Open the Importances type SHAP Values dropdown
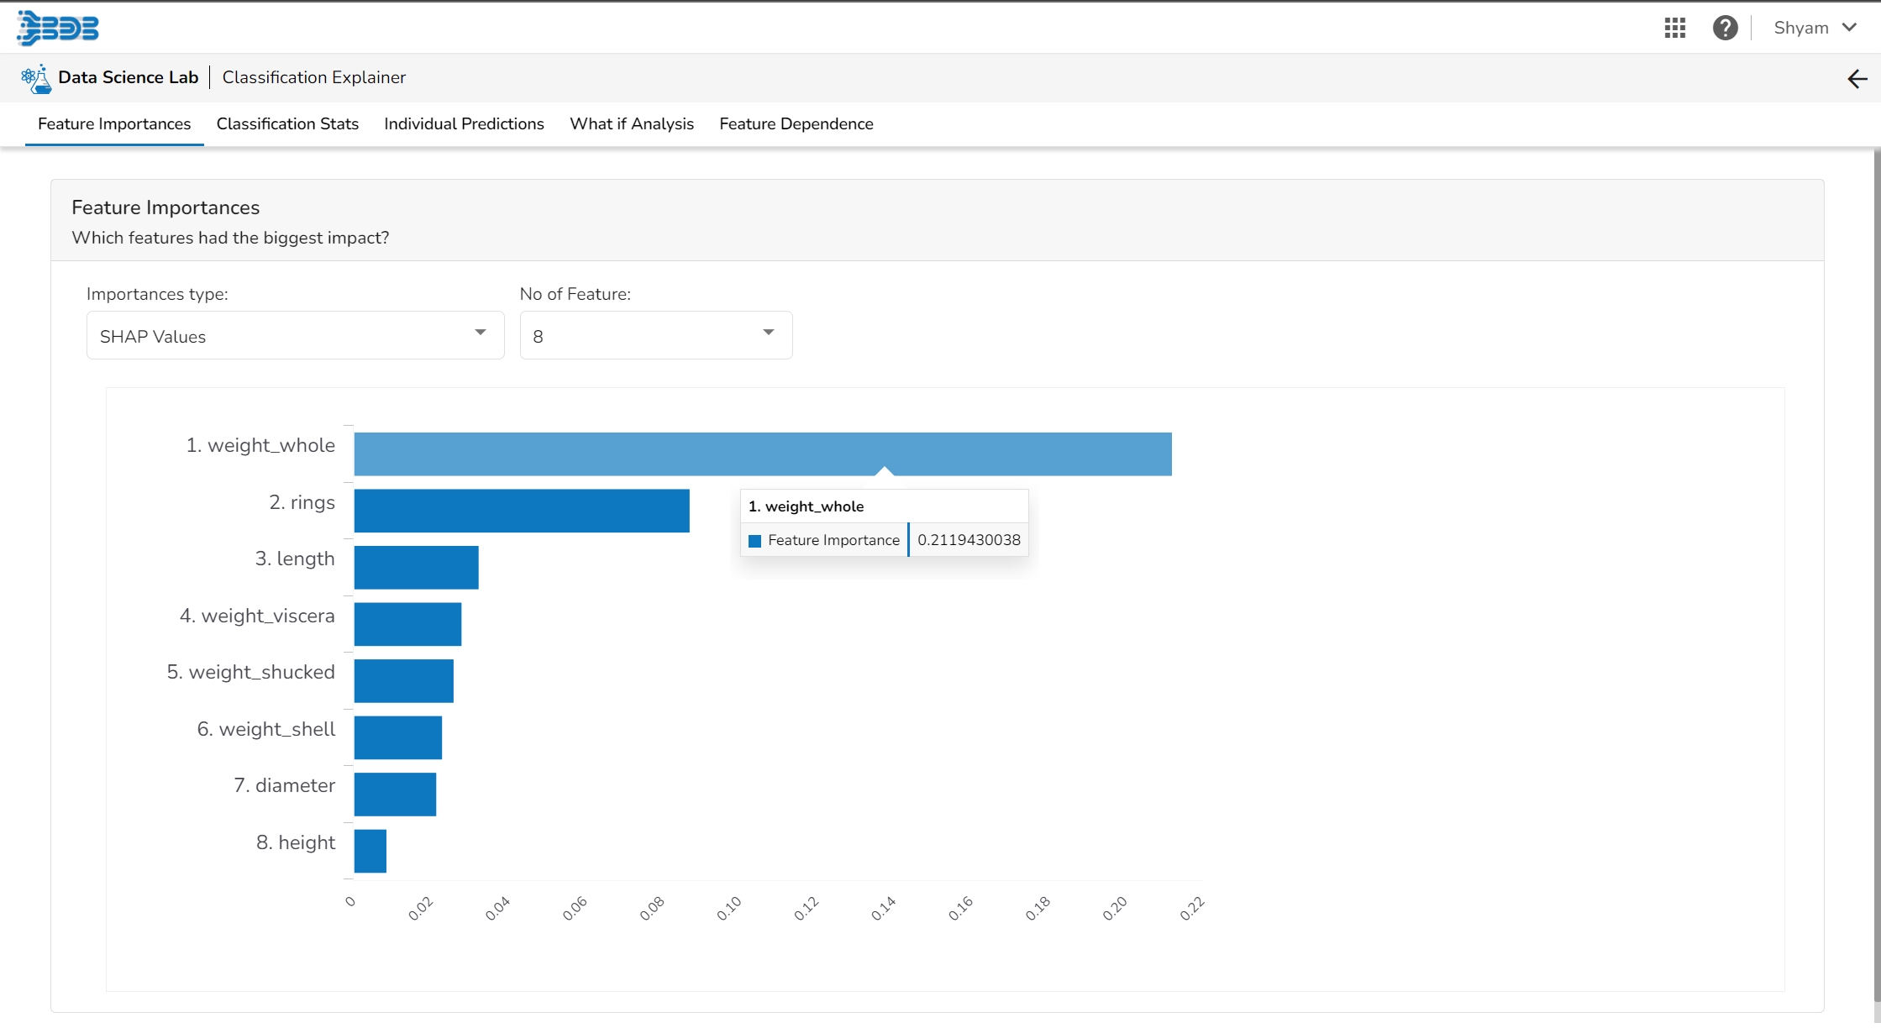This screenshot has width=1881, height=1028. pyautogui.click(x=295, y=335)
